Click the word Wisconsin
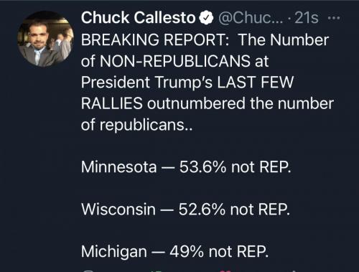The width and height of the screenshot is (359, 272). click(x=118, y=209)
